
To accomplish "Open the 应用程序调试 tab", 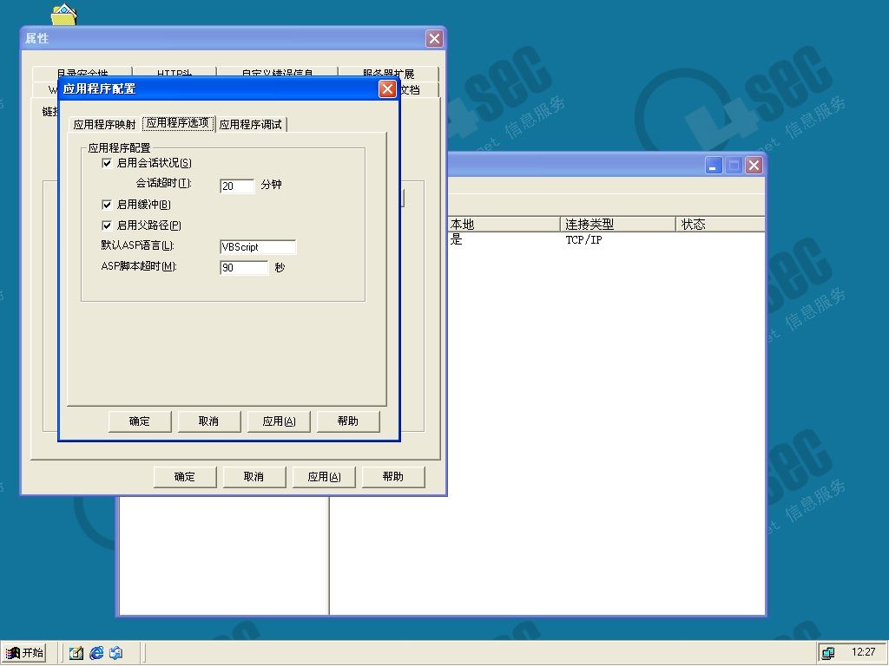I will point(251,125).
